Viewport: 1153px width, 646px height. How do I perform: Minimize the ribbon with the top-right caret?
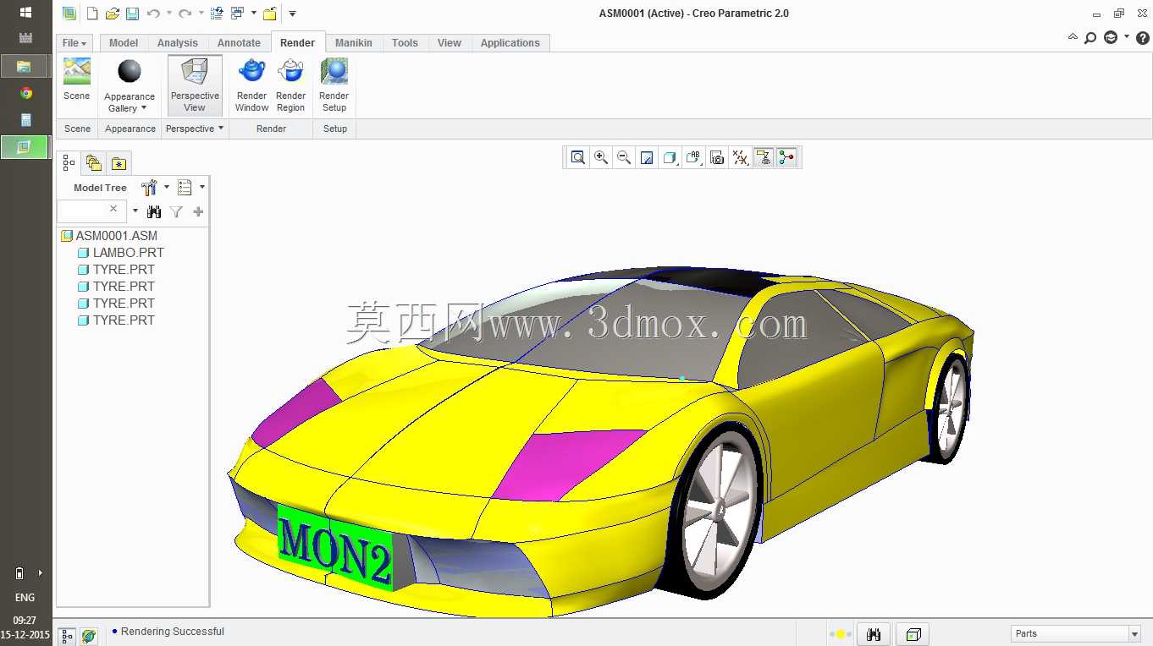pyautogui.click(x=1073, y=37)
